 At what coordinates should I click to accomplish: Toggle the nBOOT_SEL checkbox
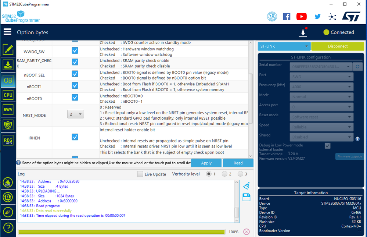[75, 74]
